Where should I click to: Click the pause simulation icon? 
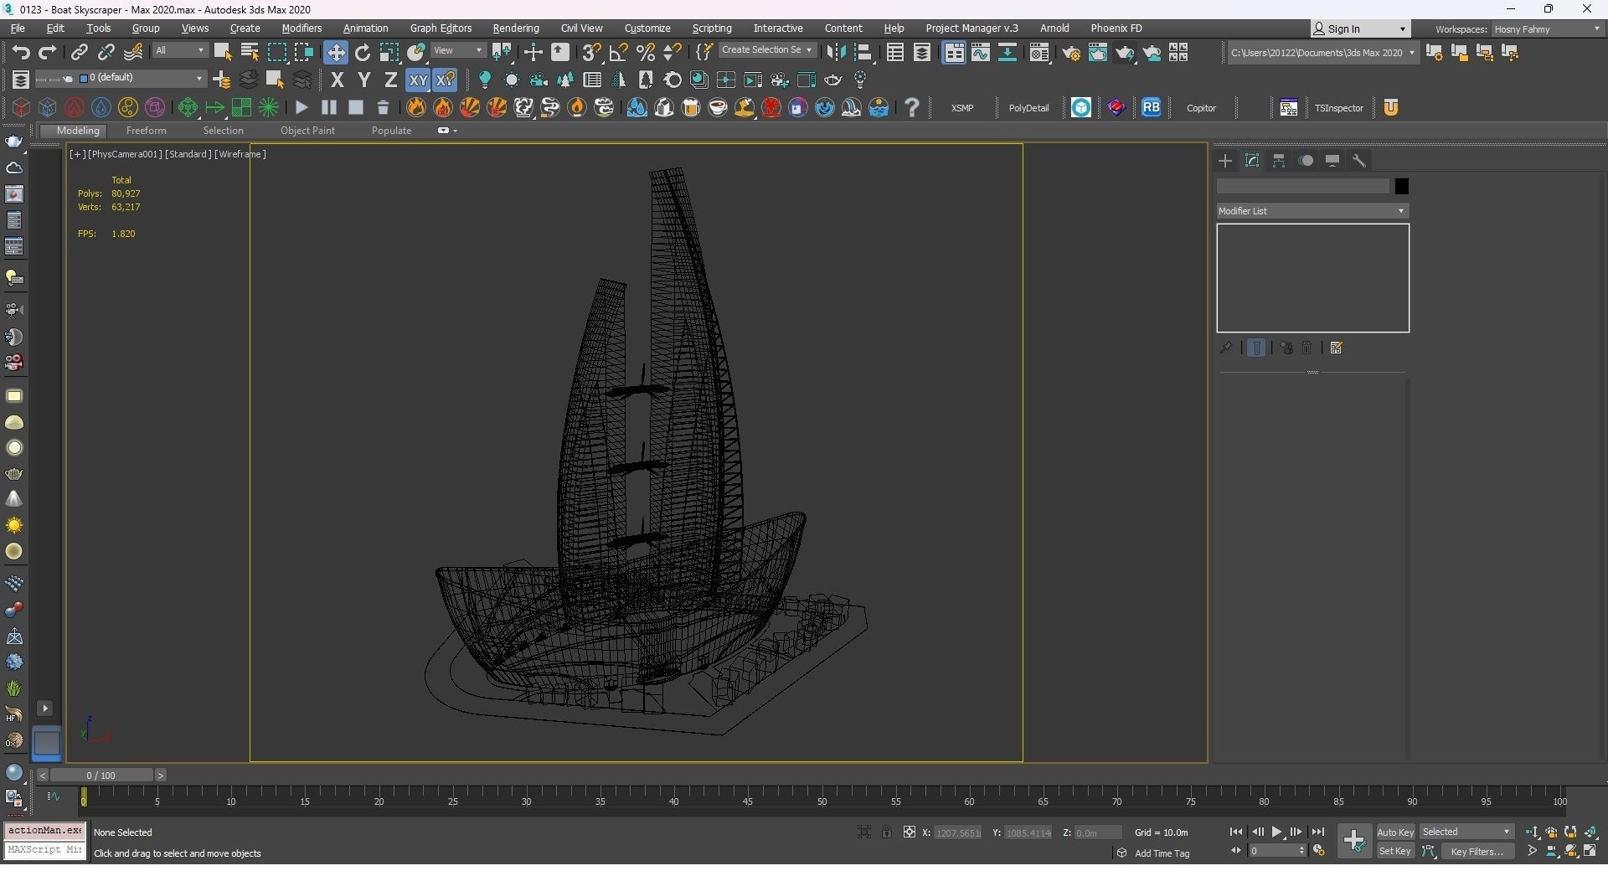[x=329, y=107]
